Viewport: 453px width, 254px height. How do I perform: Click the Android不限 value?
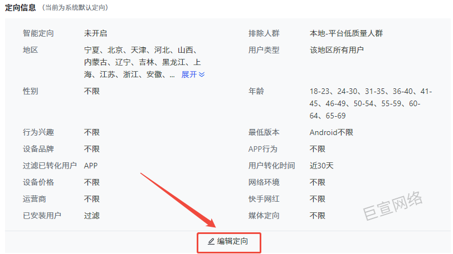coord(332,132)
